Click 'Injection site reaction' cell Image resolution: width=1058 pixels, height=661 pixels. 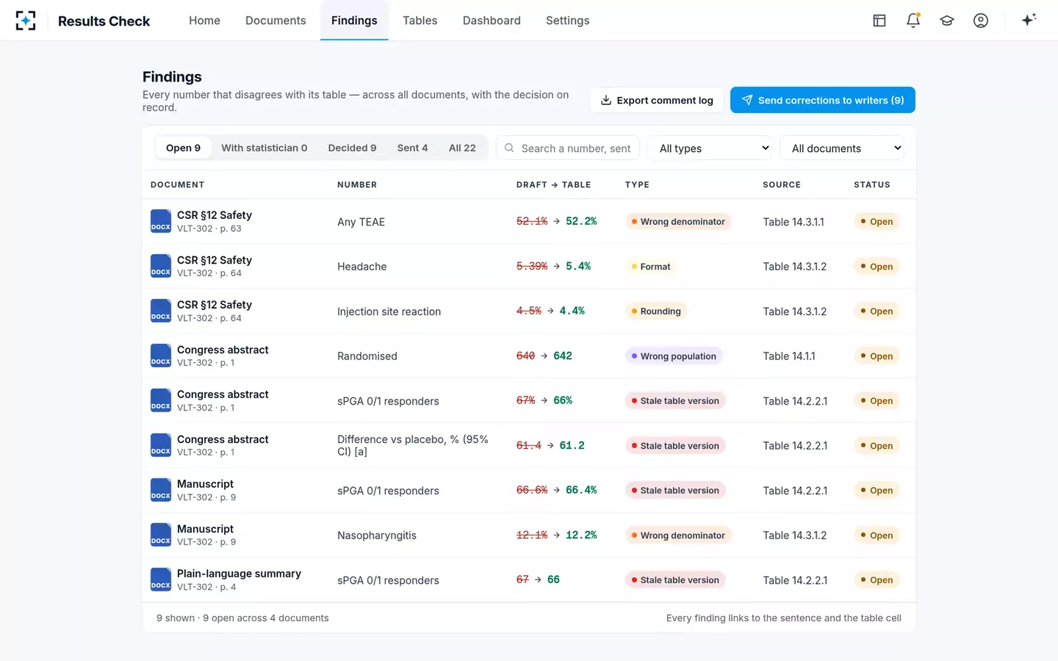coord(389,311)
